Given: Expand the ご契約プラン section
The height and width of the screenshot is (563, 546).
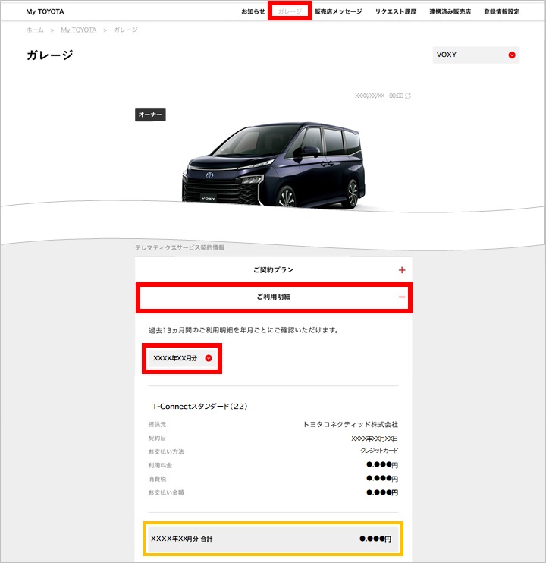Looking at the screenshot, I should coord(274,270).
